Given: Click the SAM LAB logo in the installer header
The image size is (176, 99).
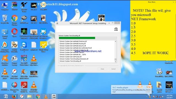Looking at the screenshot, I should click(116, 29).
